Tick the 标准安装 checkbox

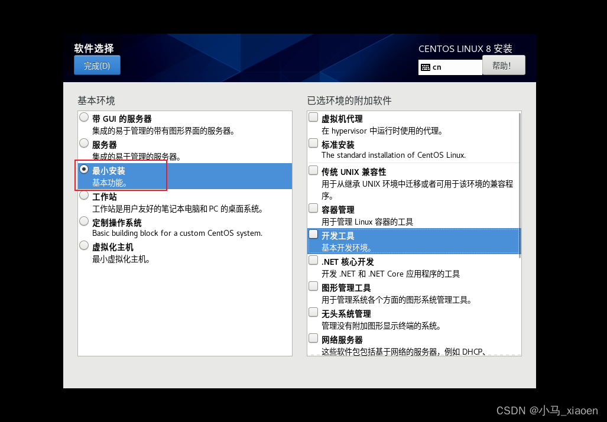(313, 143)
